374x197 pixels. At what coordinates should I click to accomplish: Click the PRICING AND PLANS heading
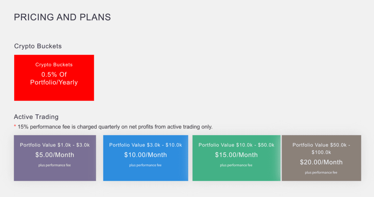click(x=62, y=17)
